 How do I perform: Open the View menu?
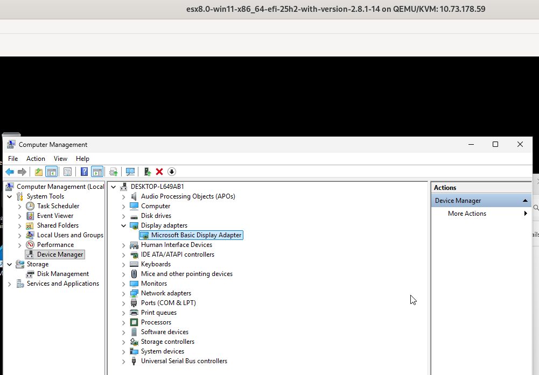coord(60,159)
